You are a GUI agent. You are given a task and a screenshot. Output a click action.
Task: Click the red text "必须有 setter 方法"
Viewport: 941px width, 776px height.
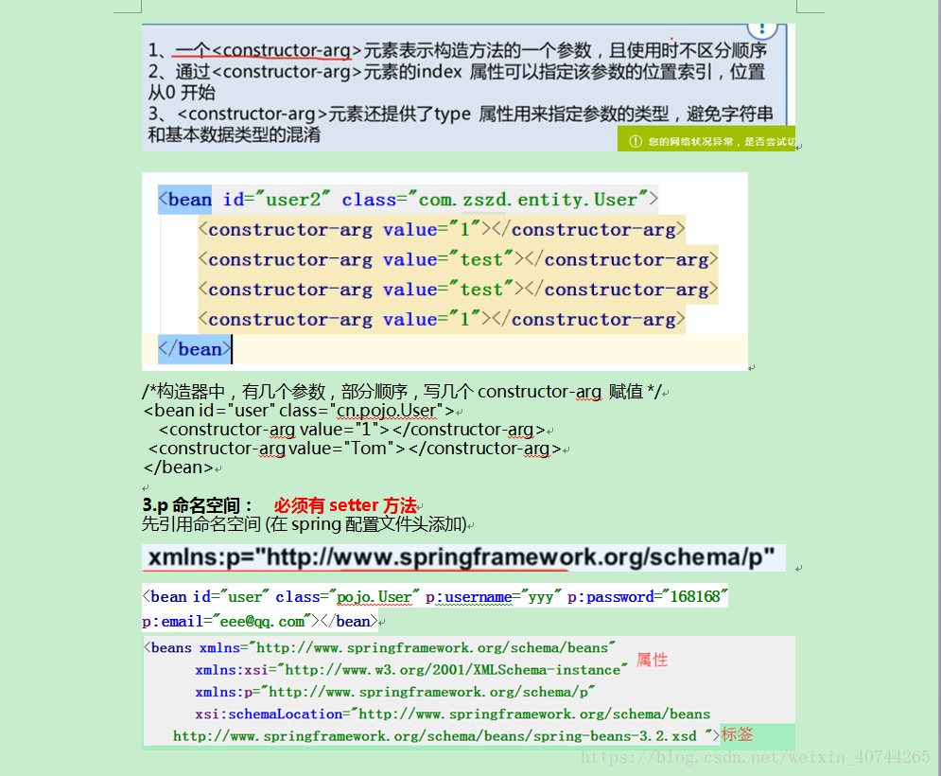pyautogui.click(x=345, y=505)
